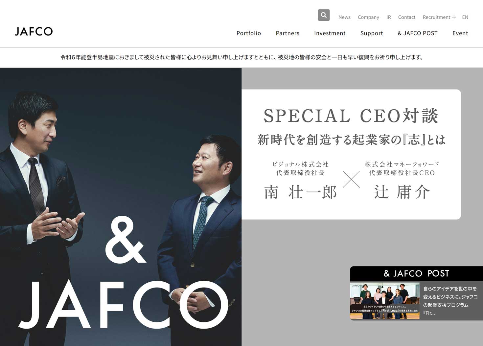Open the Event menu item

click(x=460, y=33)
